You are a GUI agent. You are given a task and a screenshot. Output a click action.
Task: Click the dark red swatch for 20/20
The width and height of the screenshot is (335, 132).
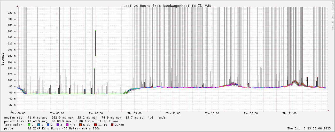(x=112, y=125)
